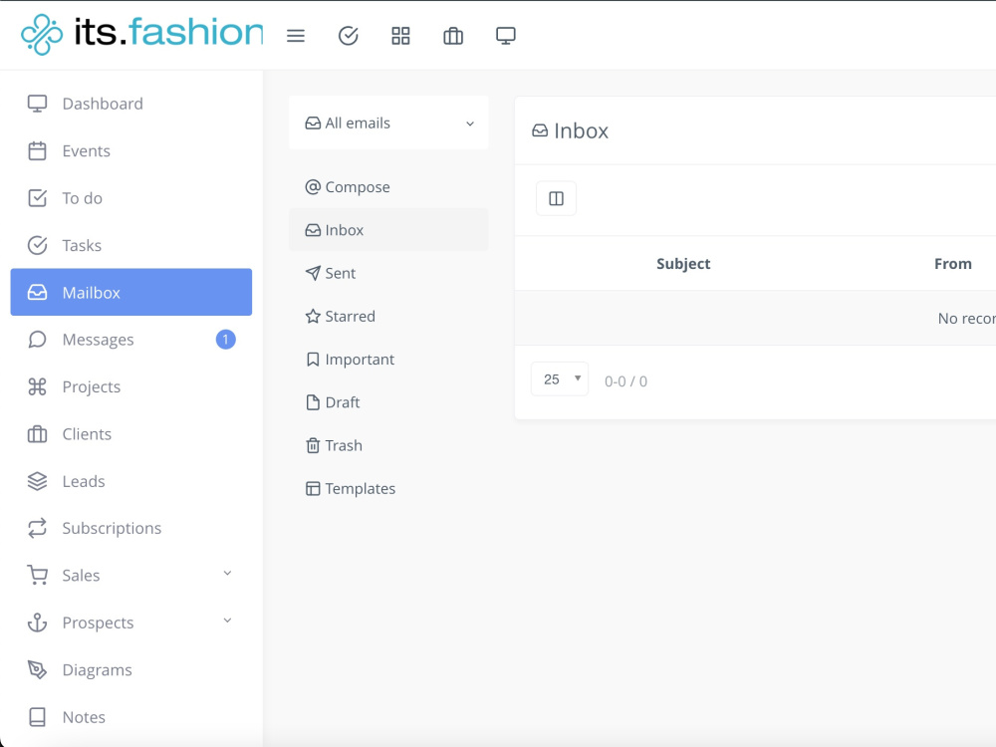This screenshot has width=996, height=747.
Task: Toggle column visibility button in Inbox
Action: point(556,199)
